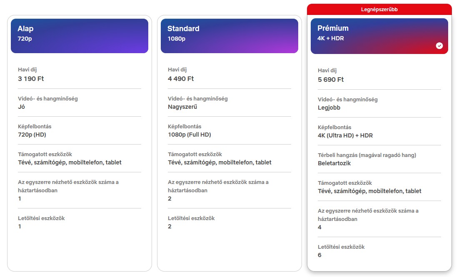The width and height of the screenshot is (464, 277).
Task: Click the Standard price 4 490 Ft
Action: tap(181, 79)
